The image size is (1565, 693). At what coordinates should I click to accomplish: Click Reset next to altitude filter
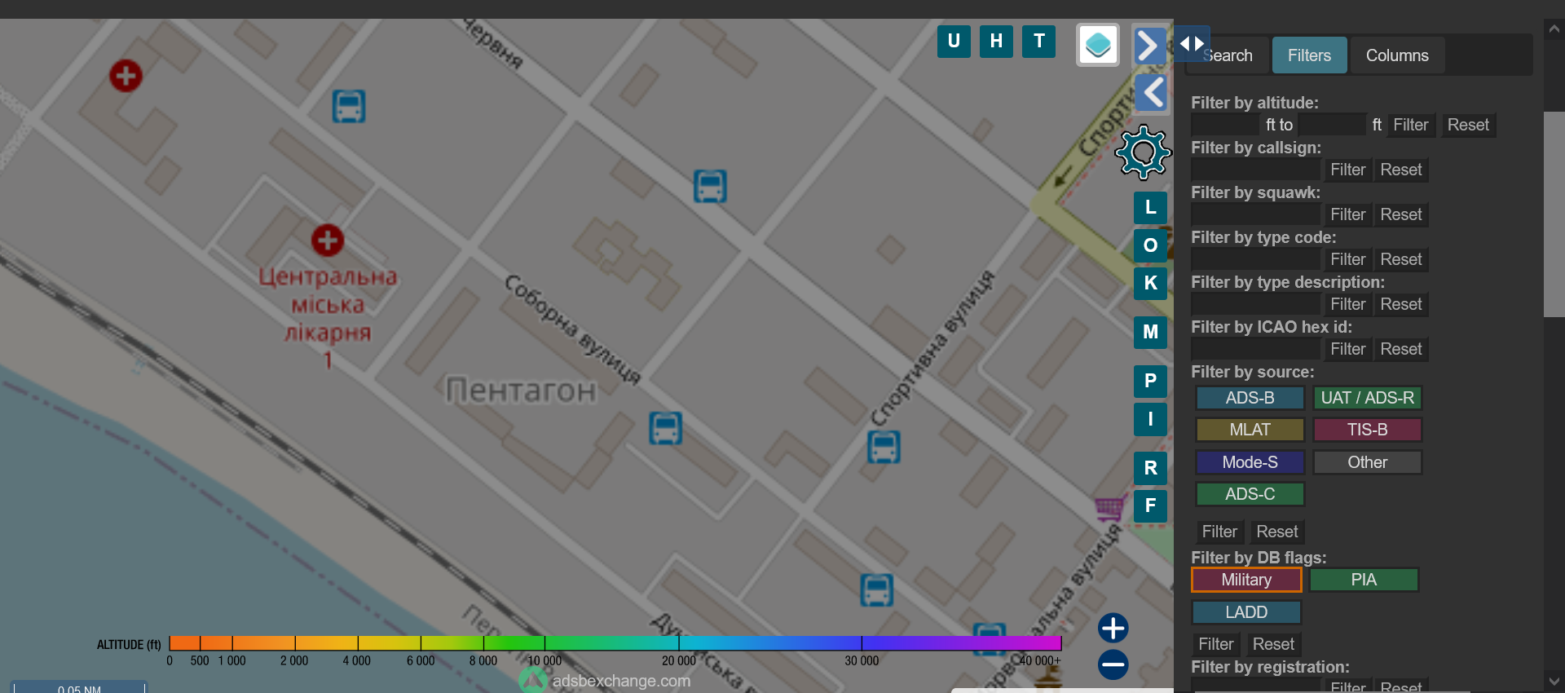[1467, 125]
